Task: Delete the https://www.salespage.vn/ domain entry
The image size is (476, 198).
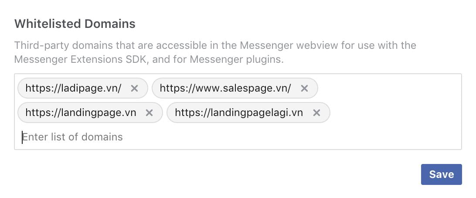Action: pos(304,89)
